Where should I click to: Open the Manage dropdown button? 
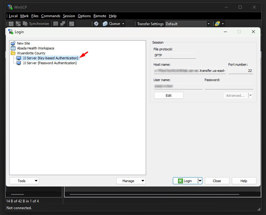[x=131, y=181]
